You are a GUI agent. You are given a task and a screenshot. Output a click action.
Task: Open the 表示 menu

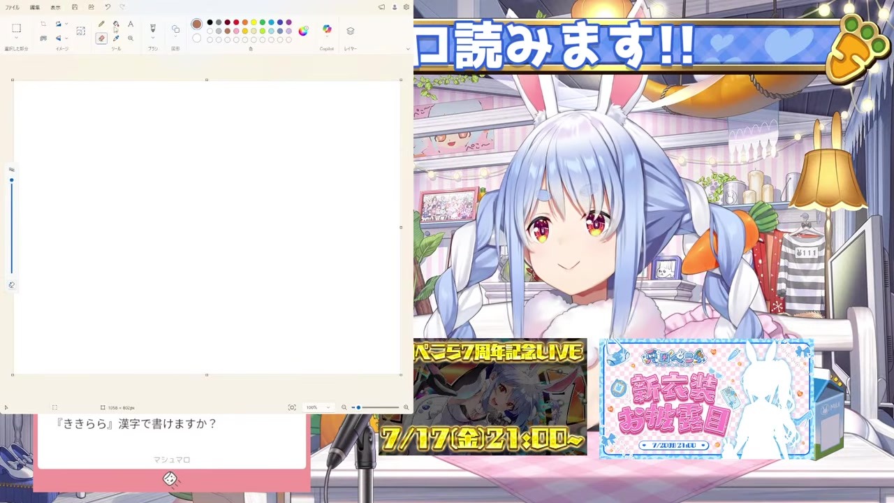click(x=55, y=7)
